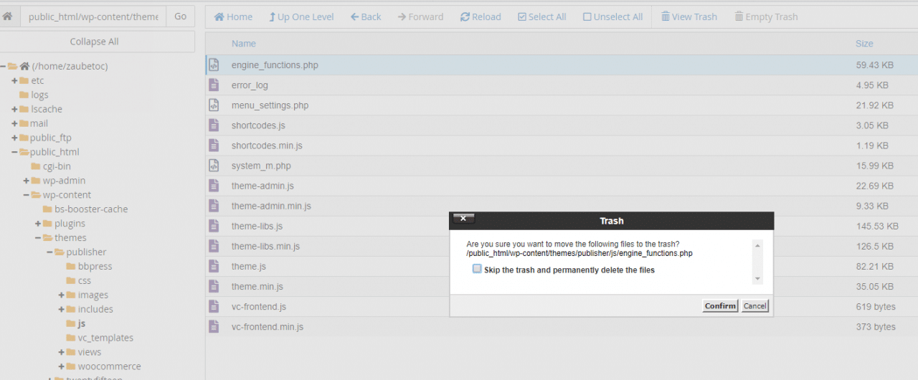Click the Home toolbar button

pos(233,16)
